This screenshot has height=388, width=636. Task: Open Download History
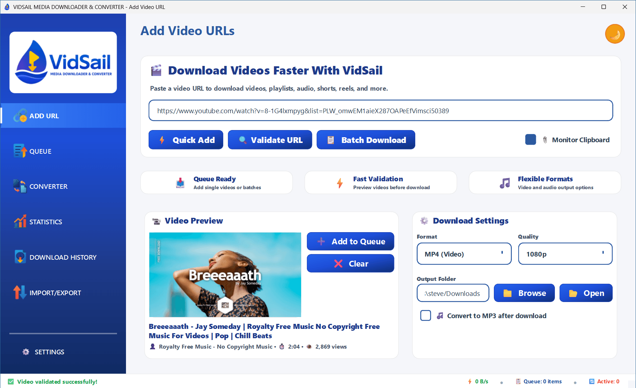63,257
